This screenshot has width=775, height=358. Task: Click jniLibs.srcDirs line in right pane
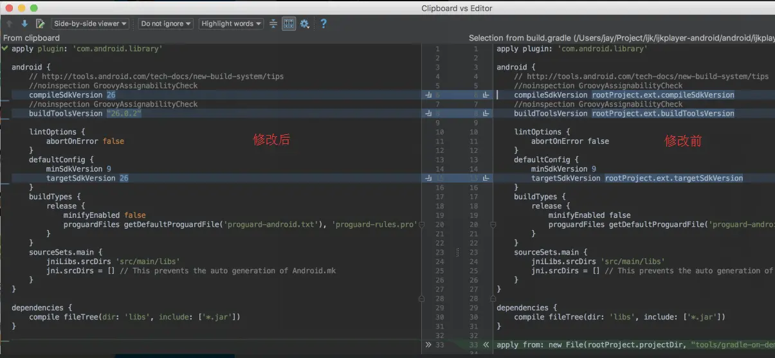coord(597,262)
